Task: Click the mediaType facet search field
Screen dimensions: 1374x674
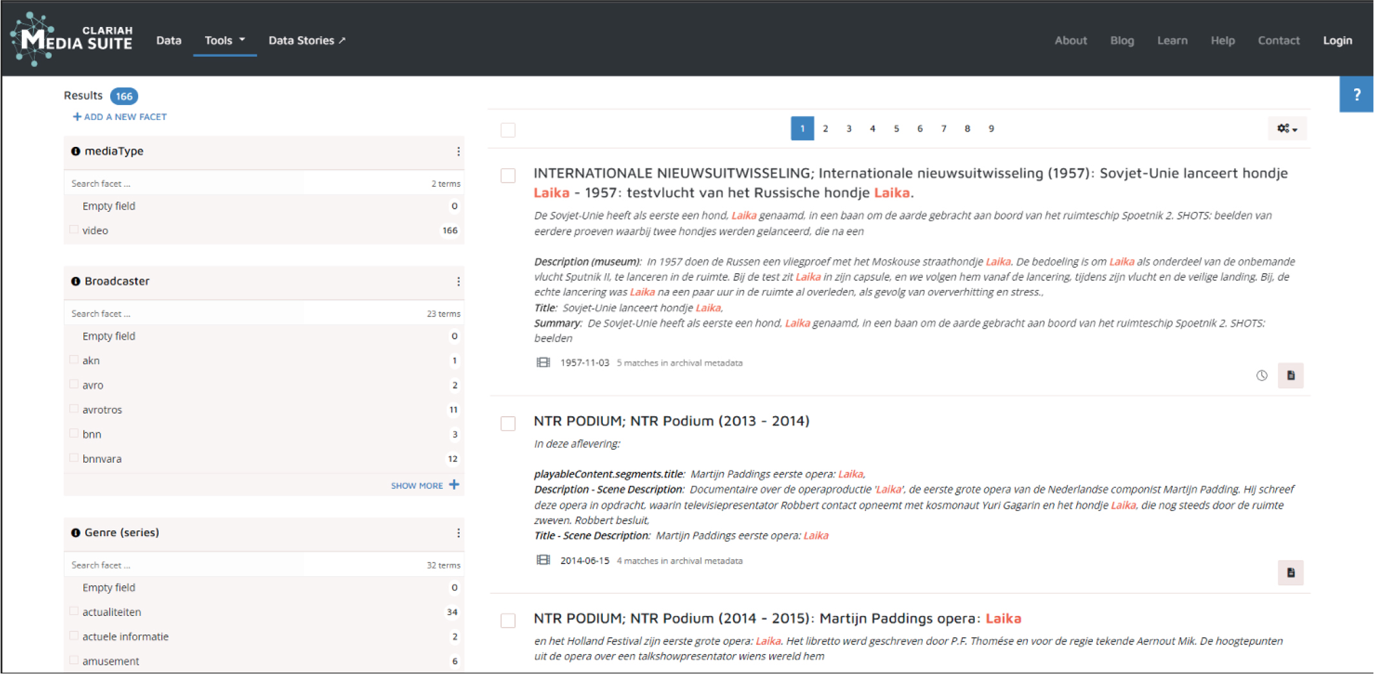Action: point(184,184)
